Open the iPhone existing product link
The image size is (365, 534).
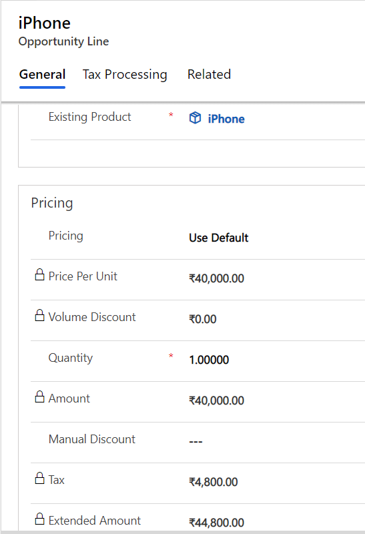point(226,119)
